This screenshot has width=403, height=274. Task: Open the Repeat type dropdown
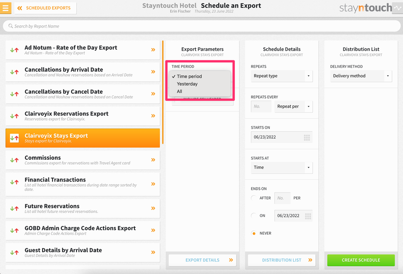(x=282, y=76)
